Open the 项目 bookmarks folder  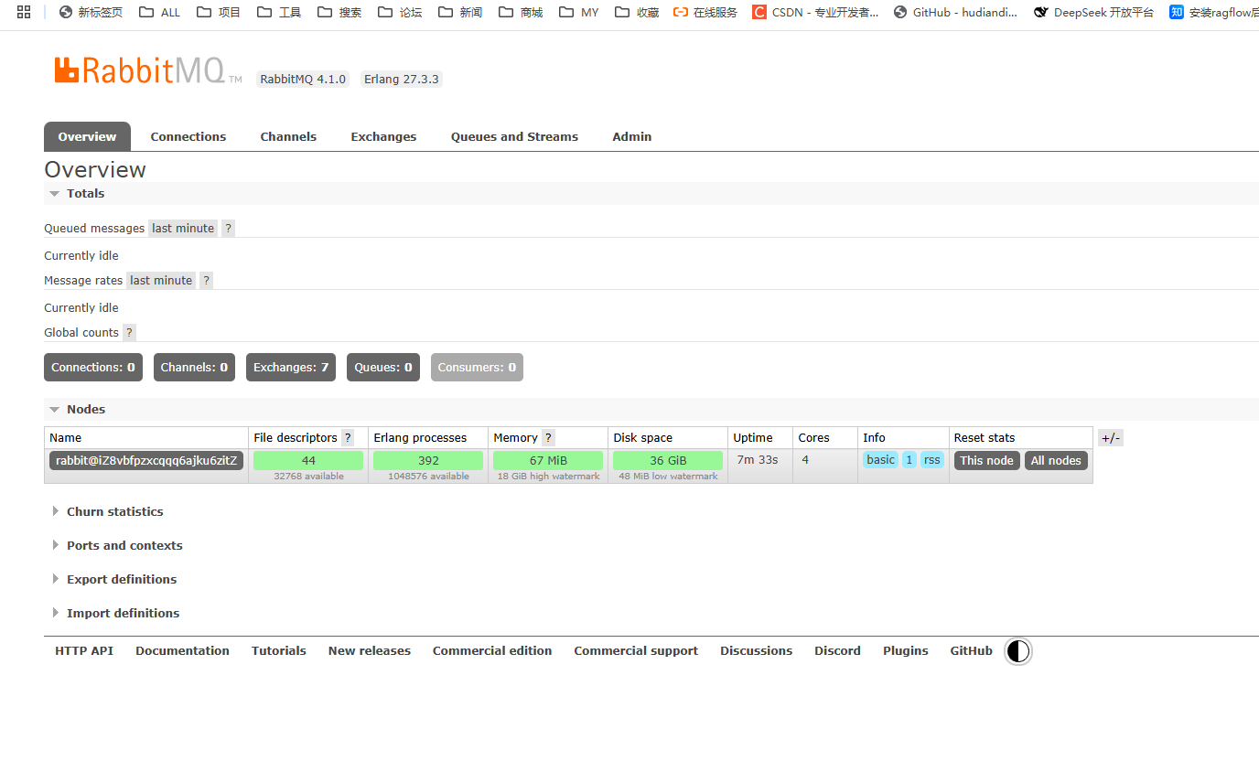pos(218,12)
